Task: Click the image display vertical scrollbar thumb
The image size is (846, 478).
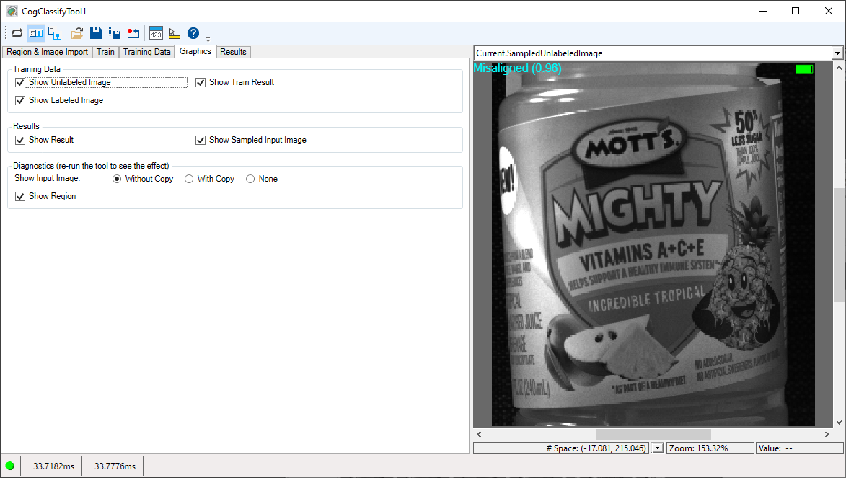Action: point(837,245)
